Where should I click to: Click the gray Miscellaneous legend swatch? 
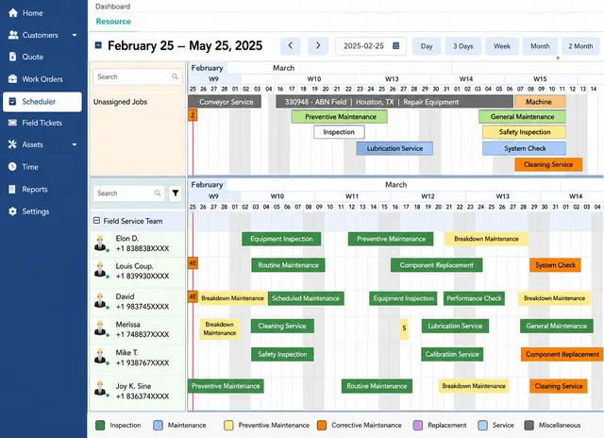(529, 426)
